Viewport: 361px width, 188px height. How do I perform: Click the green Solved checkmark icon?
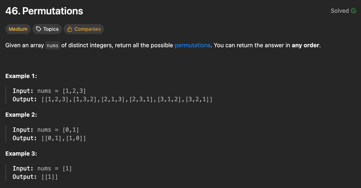click(353, 11)
